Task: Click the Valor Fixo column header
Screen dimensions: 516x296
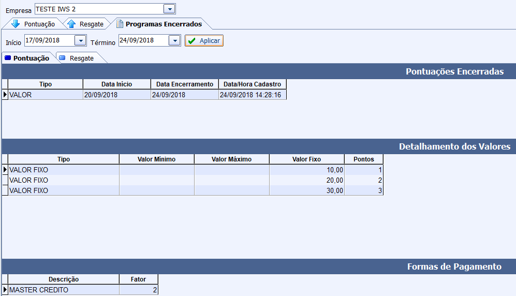Action: click(x=306, y=159)
